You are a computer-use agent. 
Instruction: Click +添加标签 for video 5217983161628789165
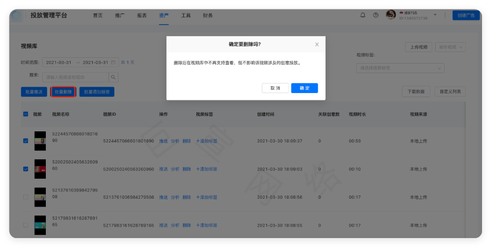pyautogui.click(x=207, y=225)
